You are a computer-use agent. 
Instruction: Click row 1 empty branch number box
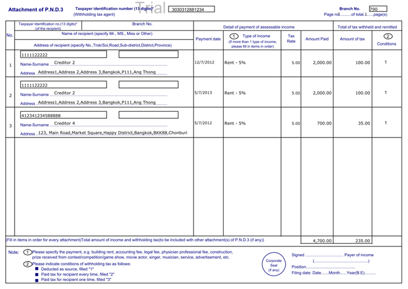(x=149, y=54)
